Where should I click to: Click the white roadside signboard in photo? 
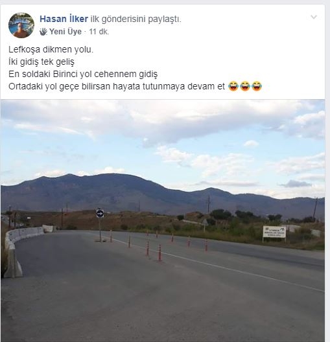click(274, 232)
